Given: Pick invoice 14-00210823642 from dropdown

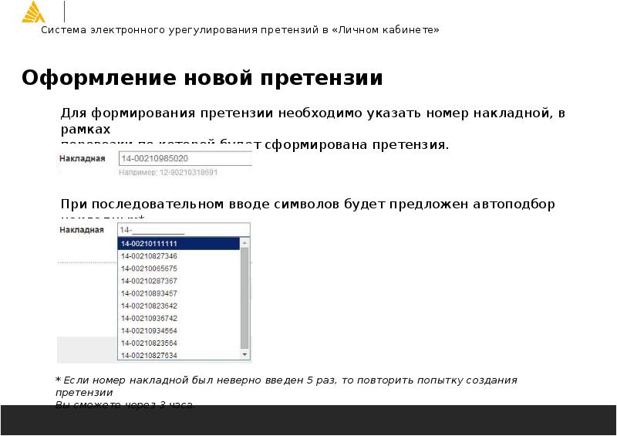Looking at the screenshot, I should pyautogui.click(x=179, y=306).
